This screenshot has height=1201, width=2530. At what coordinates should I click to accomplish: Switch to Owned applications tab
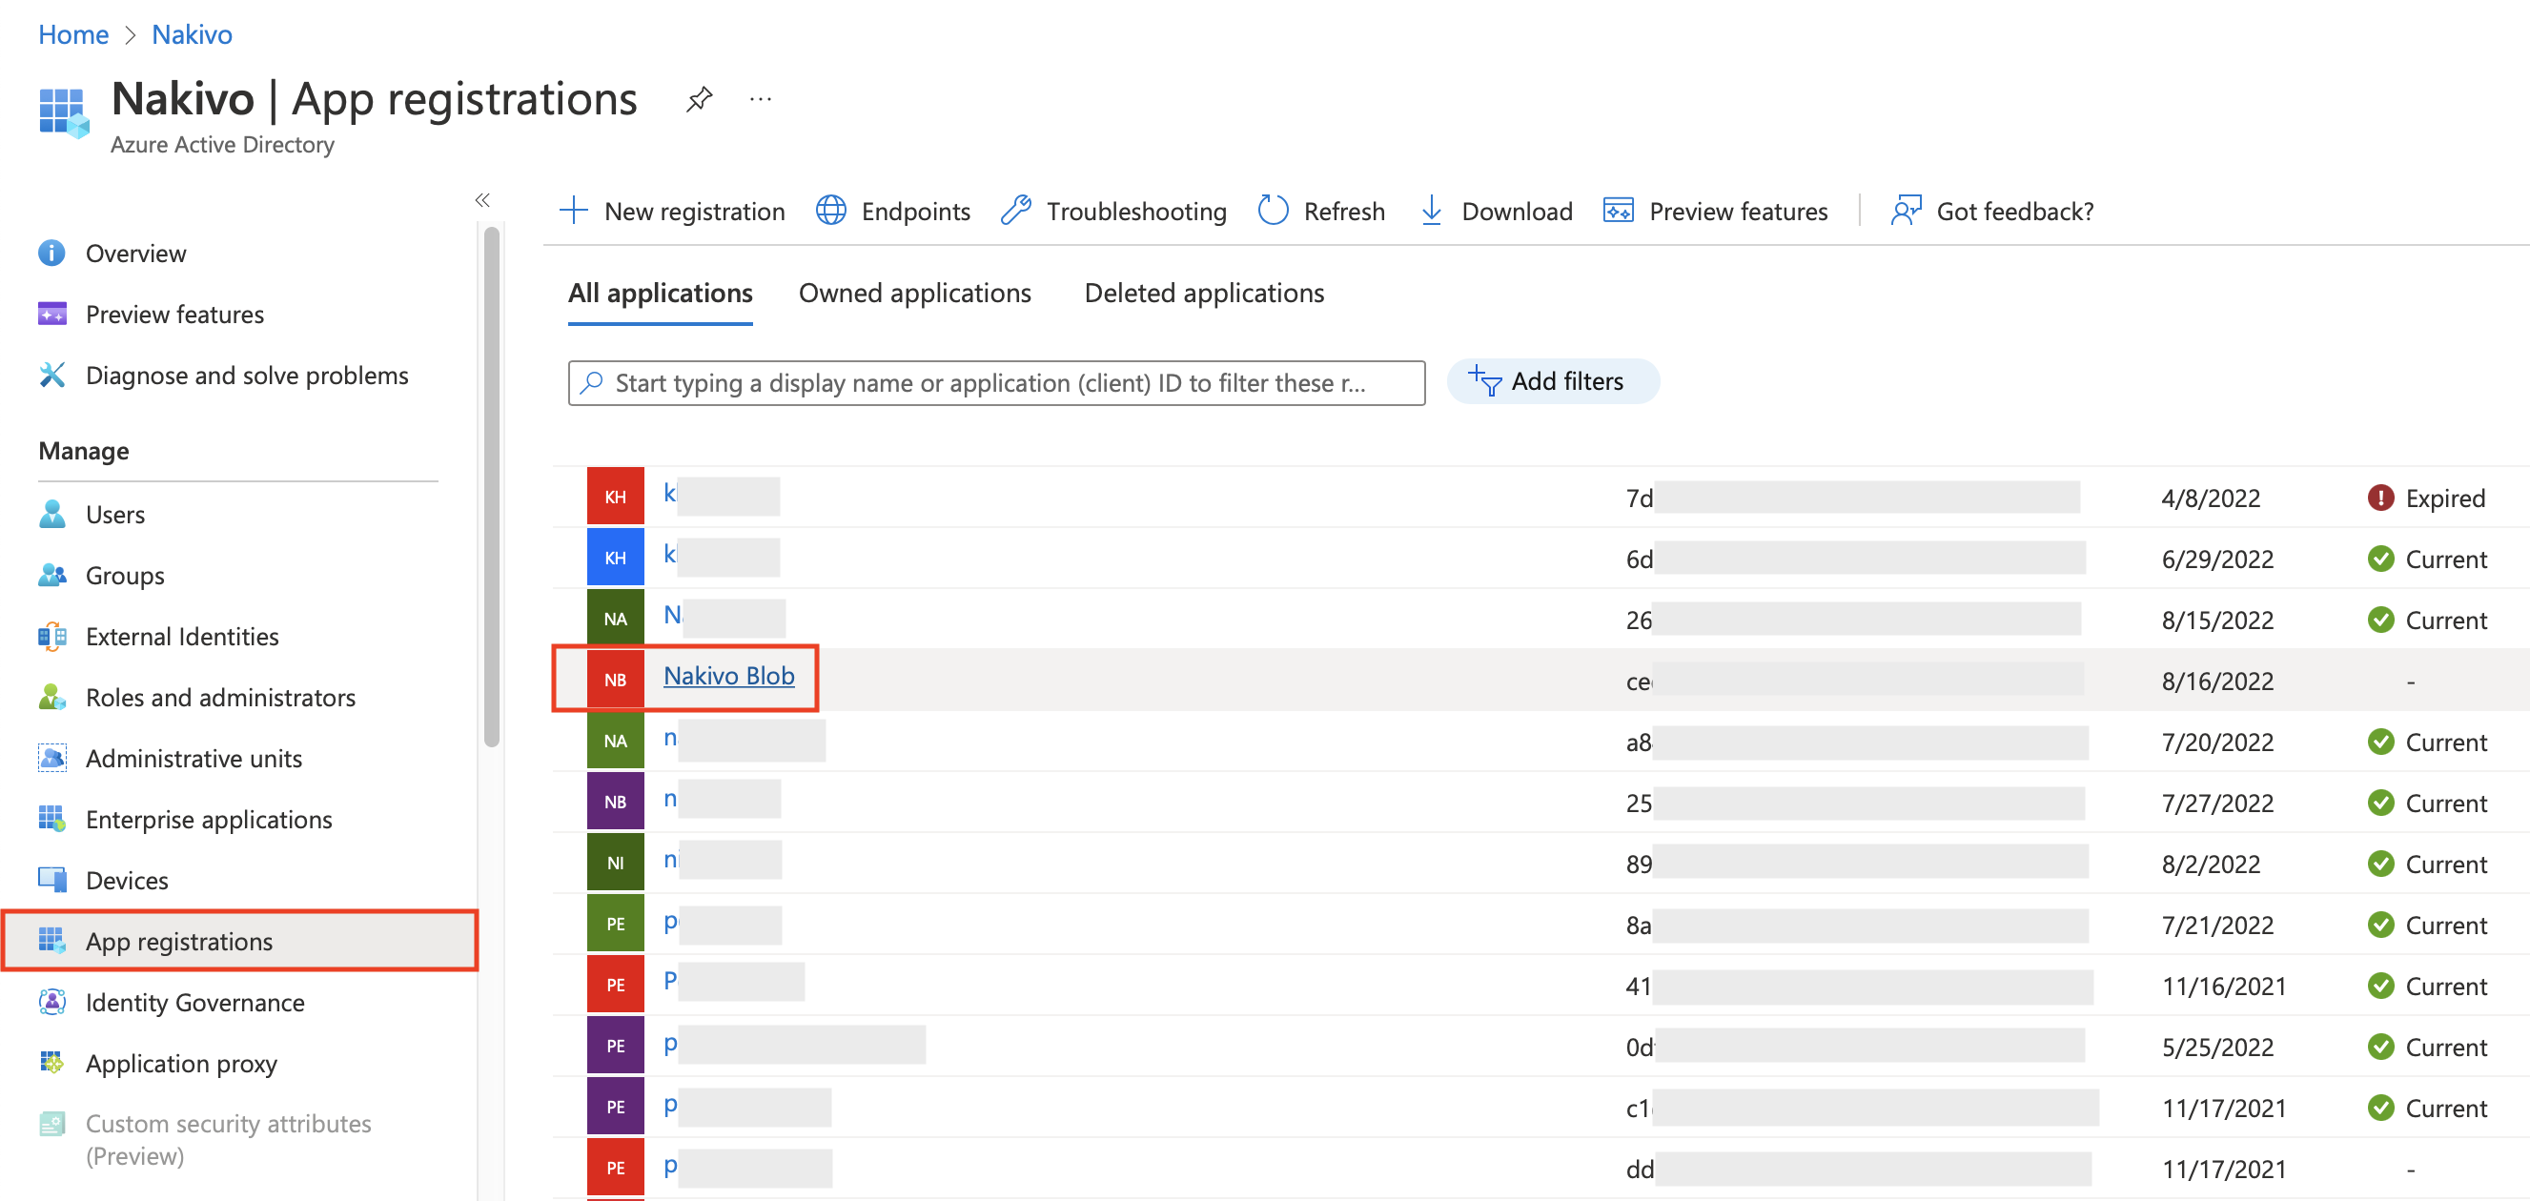click(914, 294)
